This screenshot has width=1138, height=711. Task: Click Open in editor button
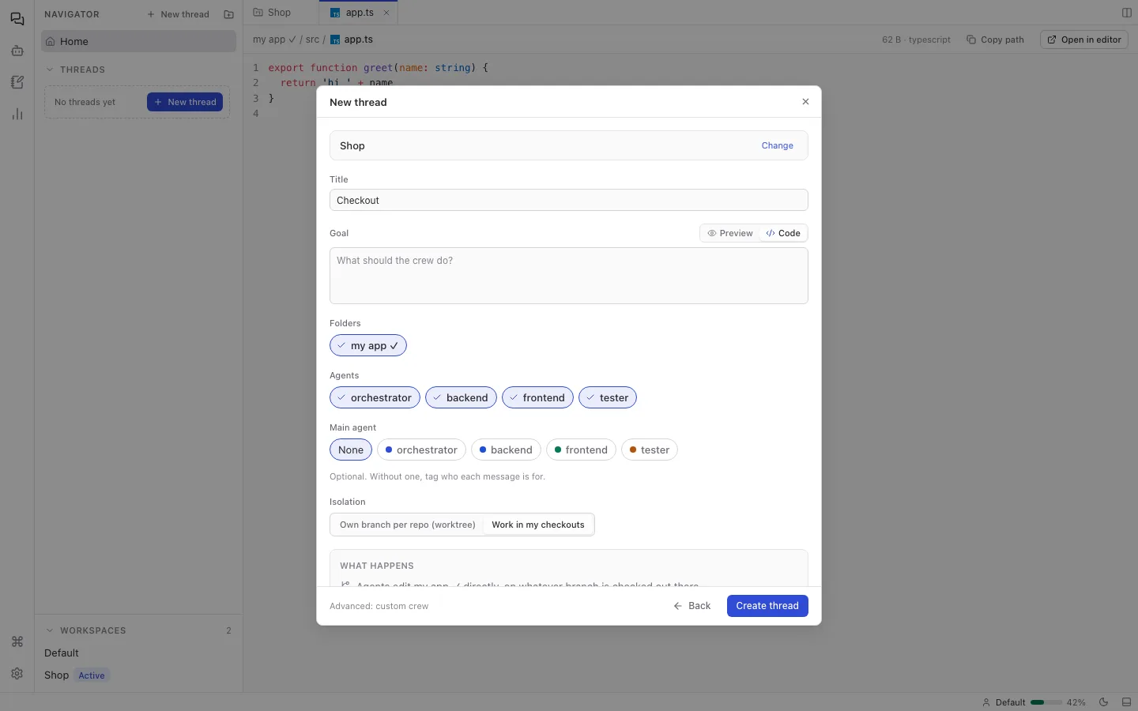[1083, 39]
